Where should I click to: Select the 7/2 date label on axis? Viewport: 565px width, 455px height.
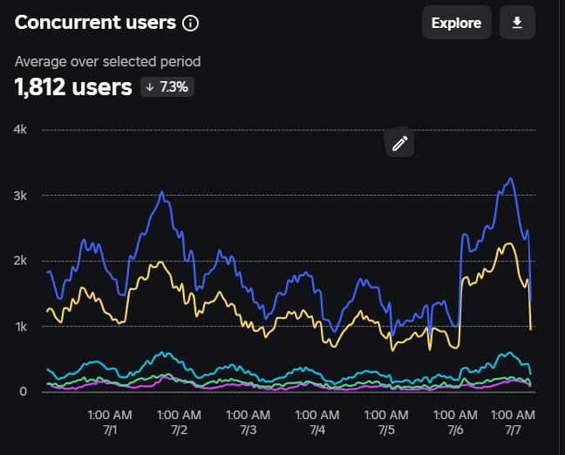pos(179,431)
